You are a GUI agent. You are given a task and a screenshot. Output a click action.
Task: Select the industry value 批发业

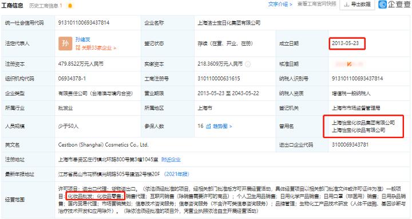point(65,108)
